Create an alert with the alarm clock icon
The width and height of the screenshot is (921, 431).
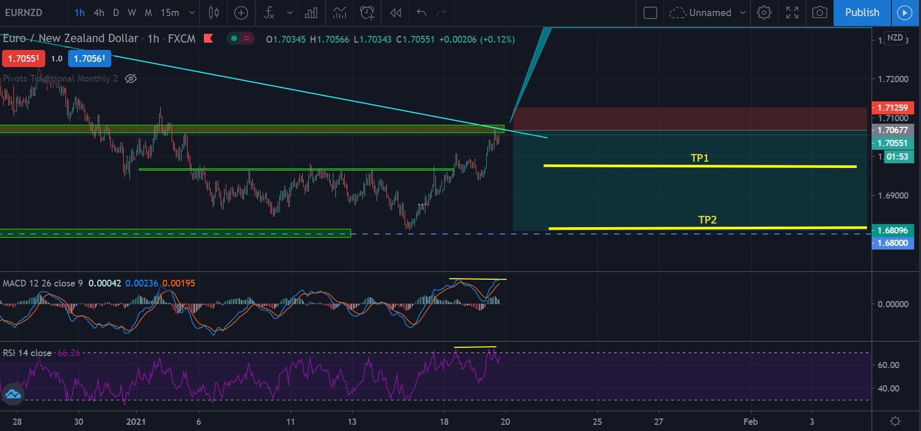tap(367, 12)
